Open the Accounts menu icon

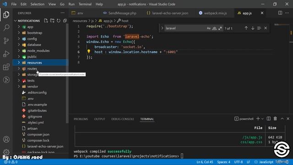[x=6, y=139]
